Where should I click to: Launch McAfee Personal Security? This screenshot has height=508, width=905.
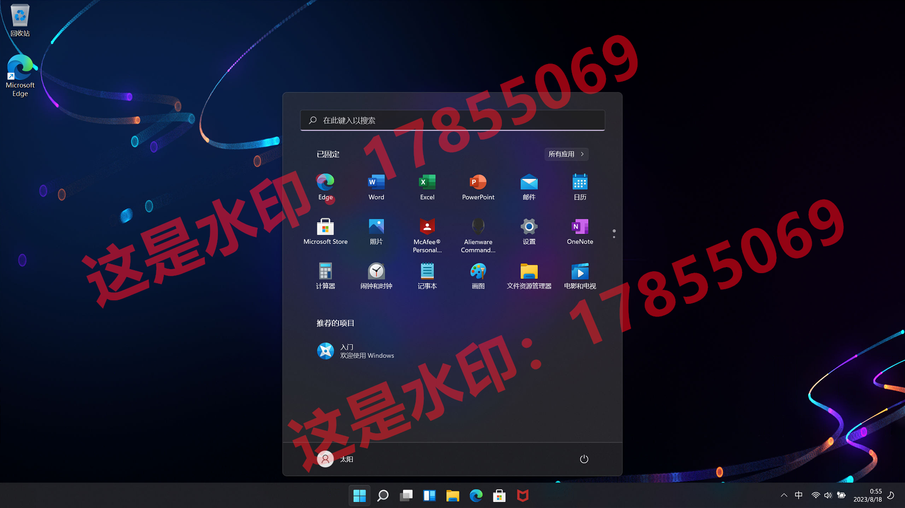click(x=427, y=235)
